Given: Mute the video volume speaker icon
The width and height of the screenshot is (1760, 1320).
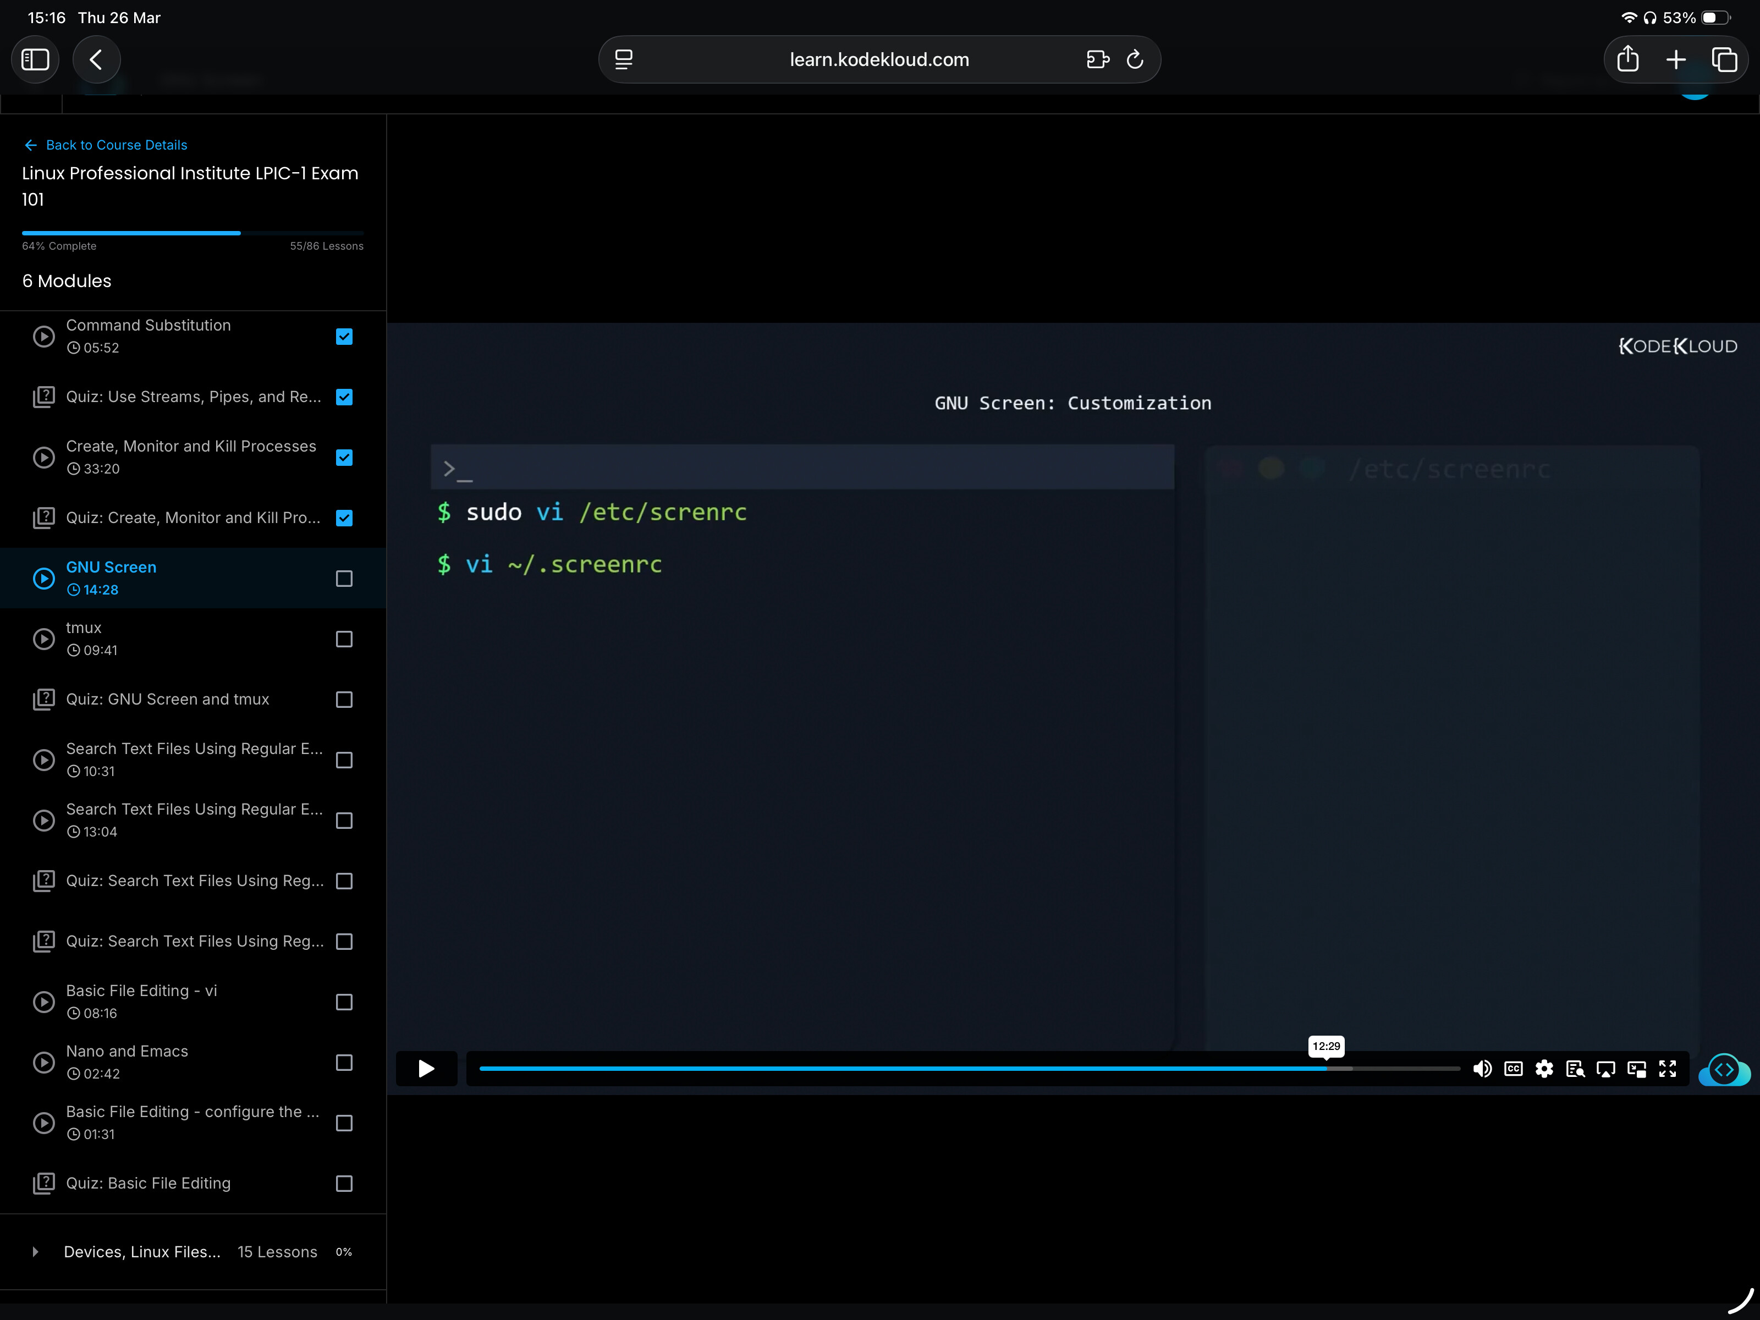Looking at the screenshot, I should tap(1482, 1069).
